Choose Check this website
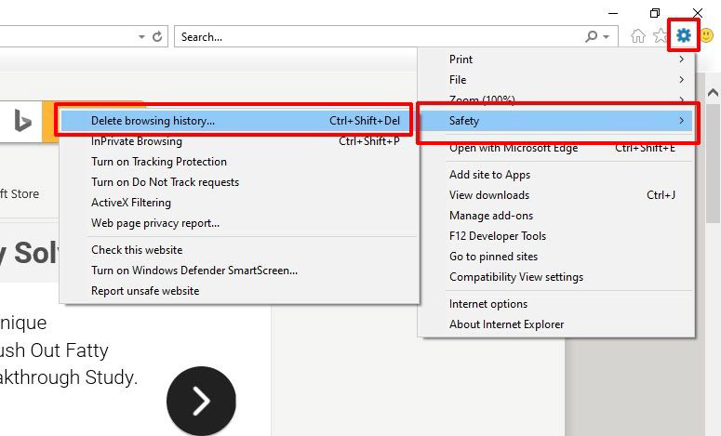 point(240,250)
